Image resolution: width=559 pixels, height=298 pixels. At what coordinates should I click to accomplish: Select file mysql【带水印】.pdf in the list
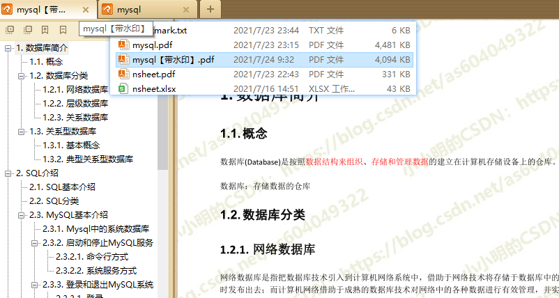coord(265,59)
